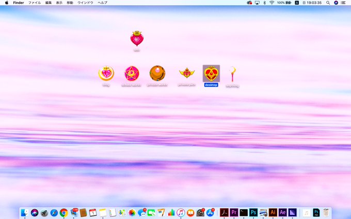Select the crowned heart folder at top
Image resolution: width=351 pixels, height=219 pixels.
(x=137, y=39)
